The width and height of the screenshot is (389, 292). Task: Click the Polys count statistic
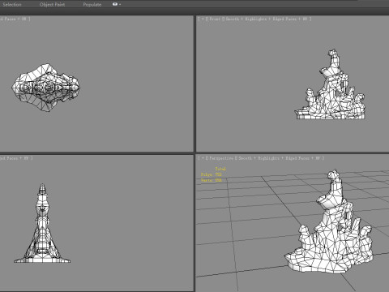[211, 174]
